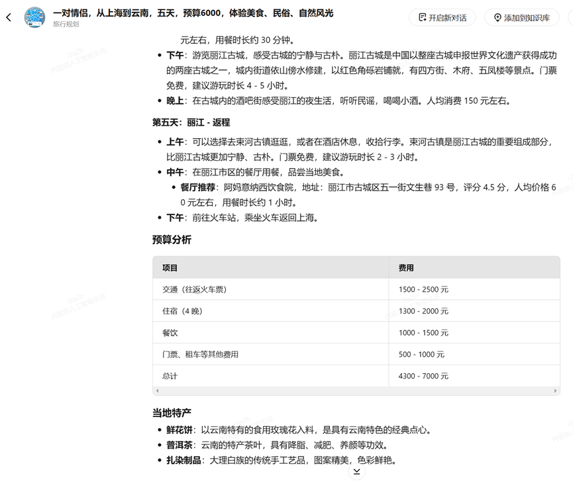This screenshot has height=483, width=573.
Task: Click the 旅行规划 subtitle label
Action: click(x=66, y=24)
